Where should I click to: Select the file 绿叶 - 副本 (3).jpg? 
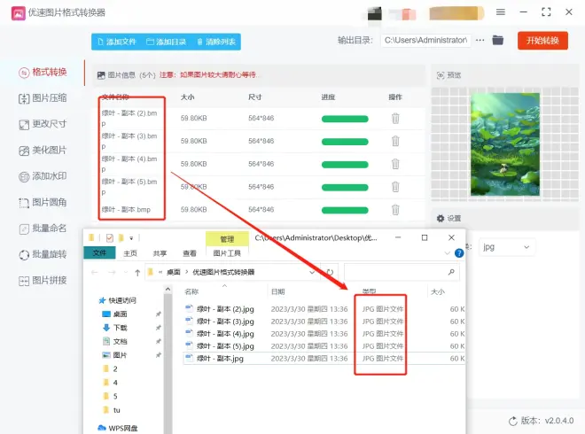click(225, 321)
